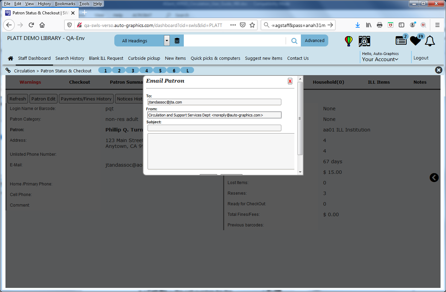Go to home icon in navigation bar

tap(11, 58)
